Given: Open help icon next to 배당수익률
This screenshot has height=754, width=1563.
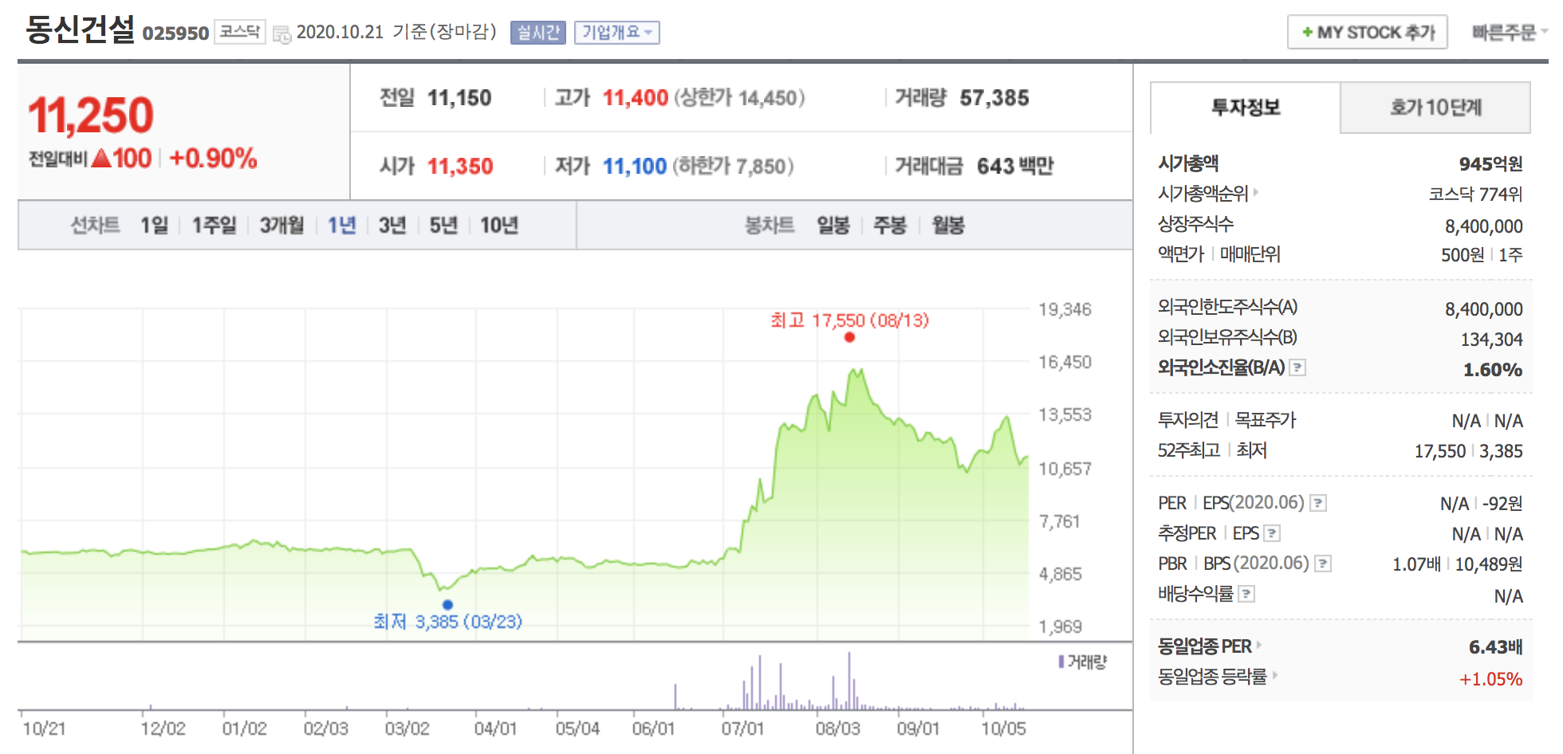Looking at the screenshot, I should pyautogui.click(x=1247, y=594).
